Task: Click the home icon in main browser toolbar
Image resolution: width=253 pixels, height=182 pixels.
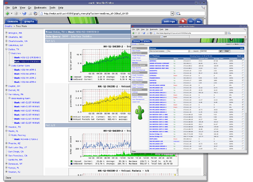Action: click(x=35, y=13)
